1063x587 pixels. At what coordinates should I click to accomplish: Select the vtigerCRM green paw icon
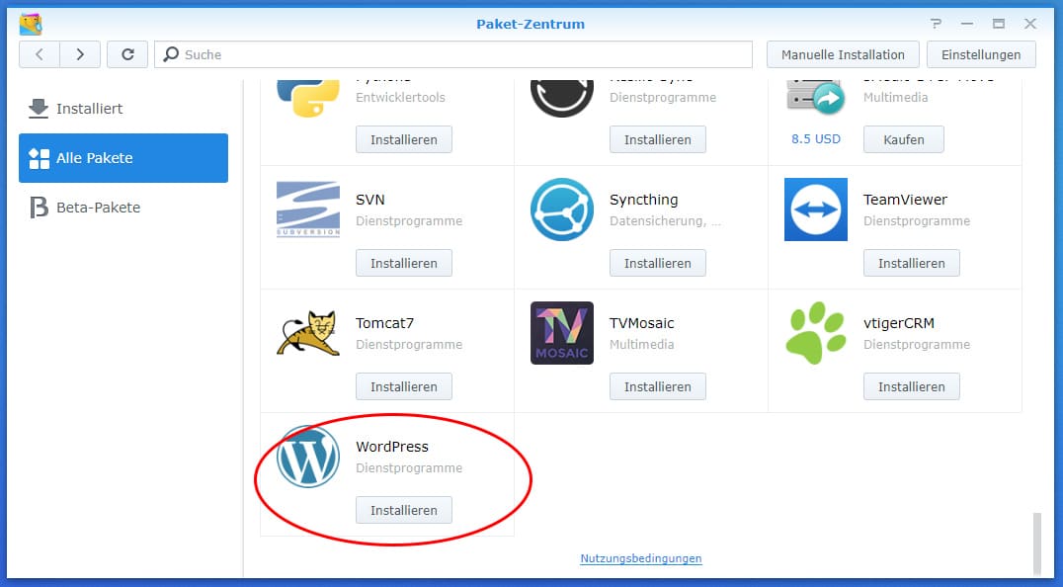[815, 333]
